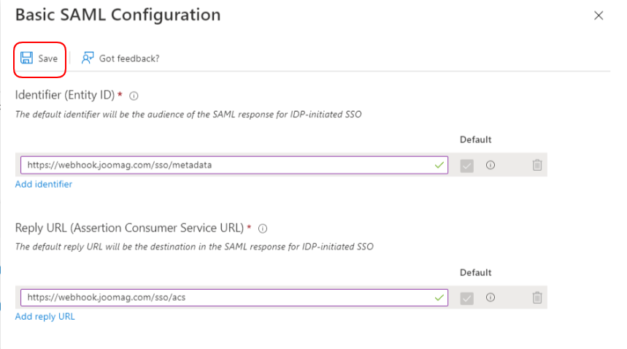The width and height of the screenshot is (627, 349).
Task: Show info tooltip for Identifier (Entity ID)
Action: [x=134, y=96]
